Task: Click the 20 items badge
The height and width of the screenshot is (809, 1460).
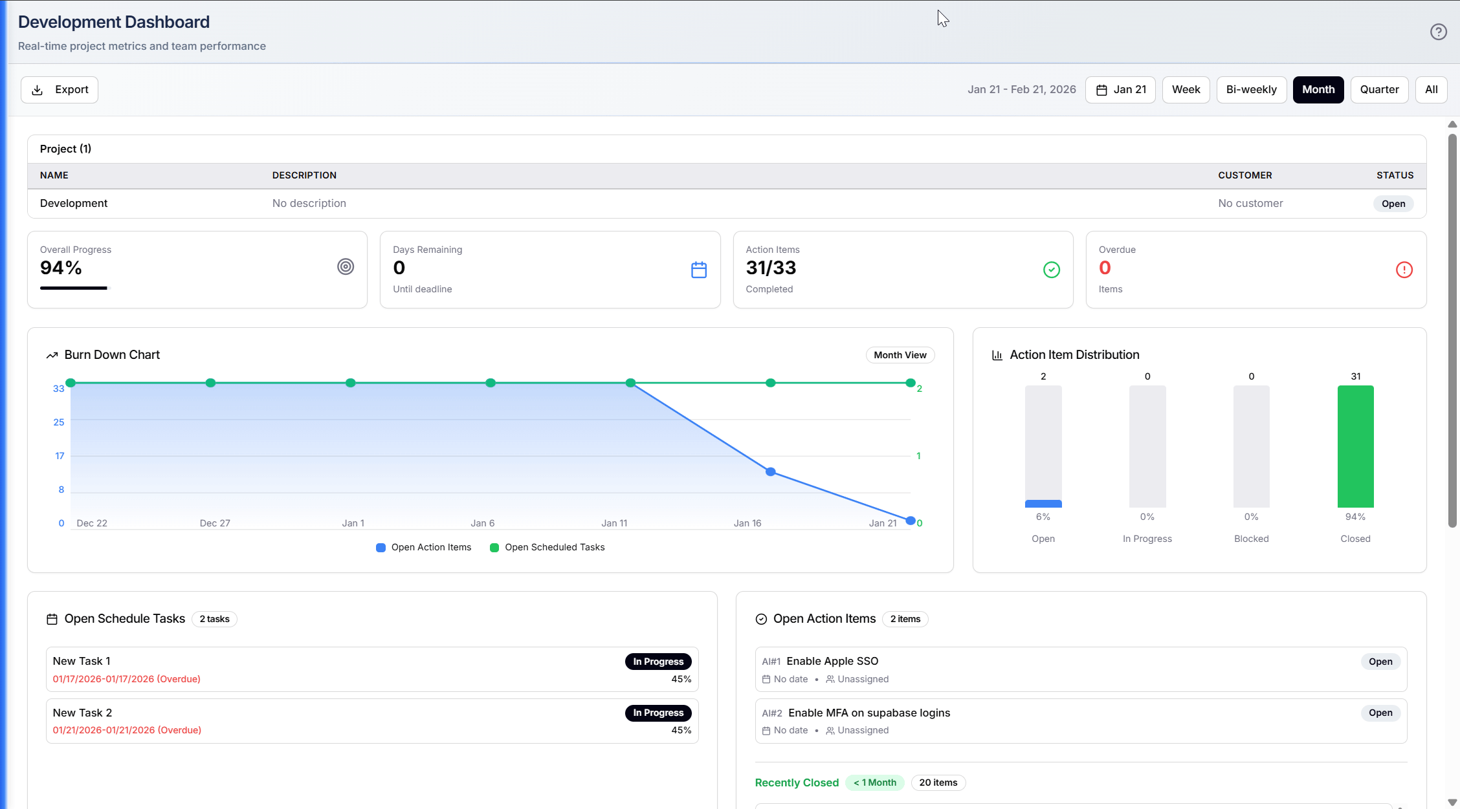Action: tap(938, 782)
